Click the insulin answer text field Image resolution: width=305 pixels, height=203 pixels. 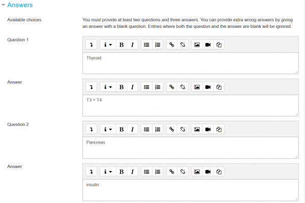coord(190,189)
